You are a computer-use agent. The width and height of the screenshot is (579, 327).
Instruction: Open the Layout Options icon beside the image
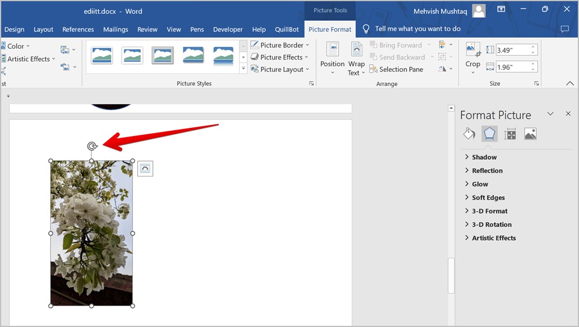click(145, 168)
